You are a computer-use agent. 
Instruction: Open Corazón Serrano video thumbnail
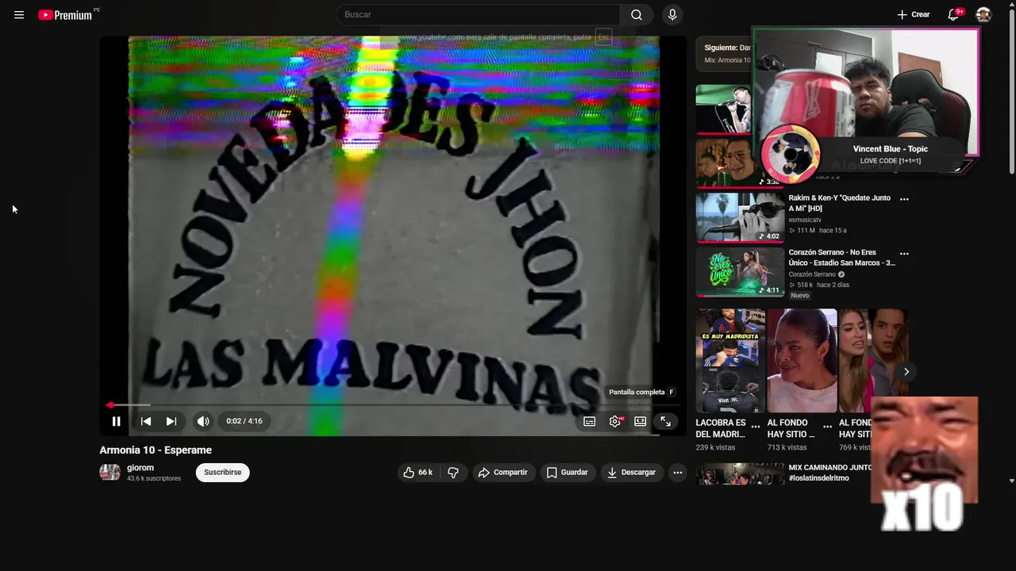pyautogui.click(x=740, y=272)
